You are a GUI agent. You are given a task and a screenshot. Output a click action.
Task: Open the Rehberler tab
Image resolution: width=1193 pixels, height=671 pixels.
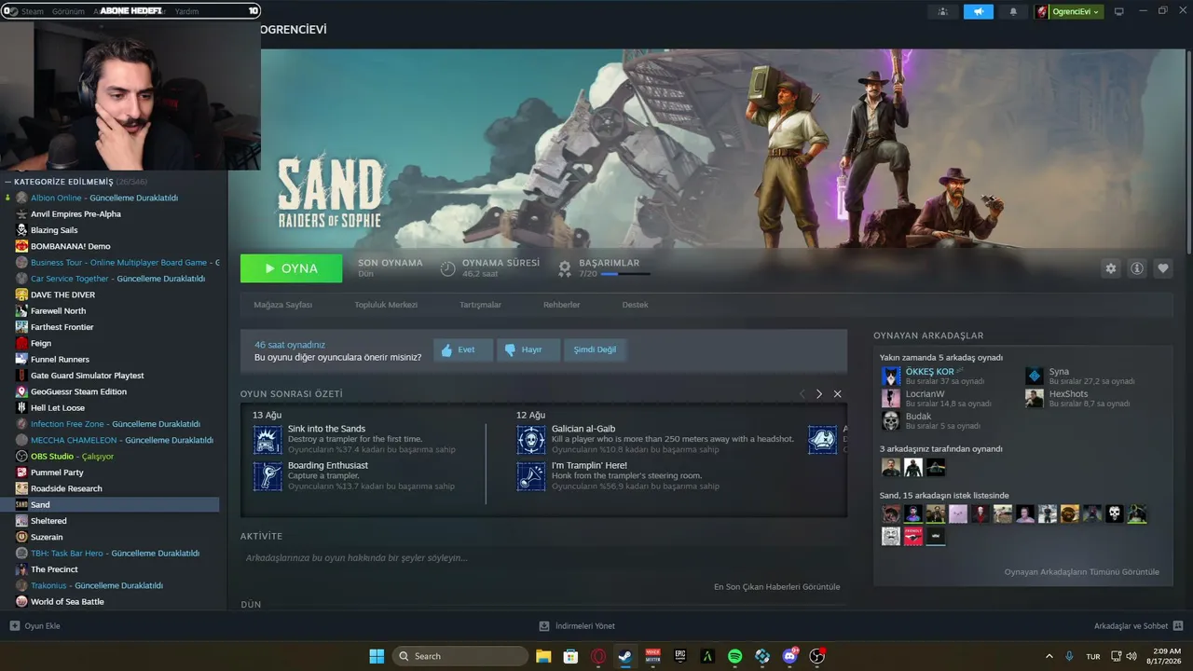562,305
